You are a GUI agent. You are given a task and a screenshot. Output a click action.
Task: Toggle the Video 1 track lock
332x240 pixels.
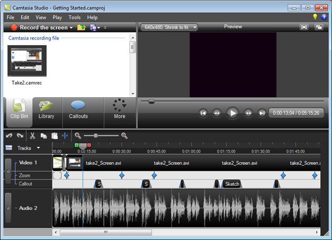(8, 171)
